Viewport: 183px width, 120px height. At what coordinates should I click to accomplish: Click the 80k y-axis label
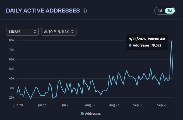pyautogui.click(x=12, y=40)
